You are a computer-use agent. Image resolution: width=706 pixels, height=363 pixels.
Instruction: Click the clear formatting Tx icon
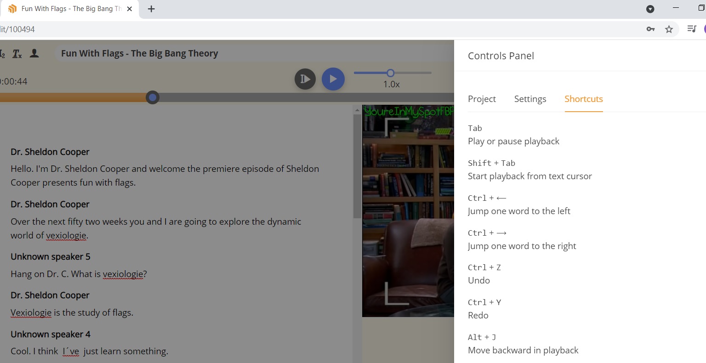17,54
